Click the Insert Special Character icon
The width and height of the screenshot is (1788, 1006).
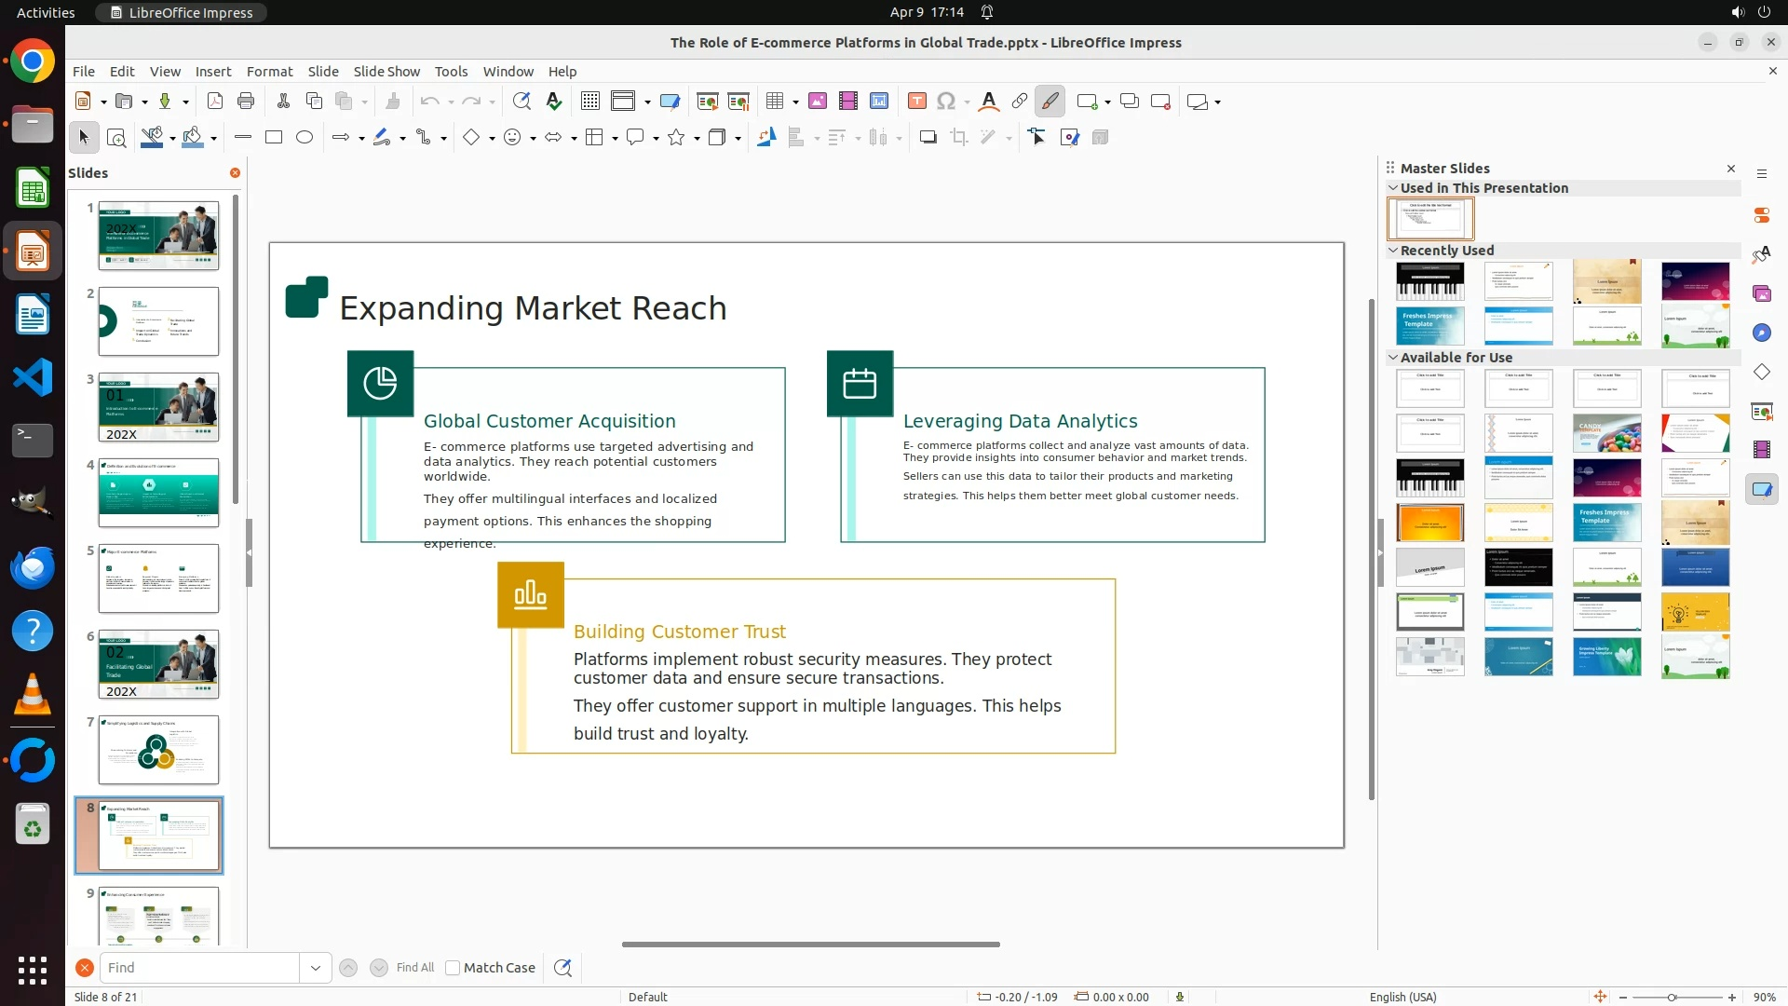pos(946,101)
